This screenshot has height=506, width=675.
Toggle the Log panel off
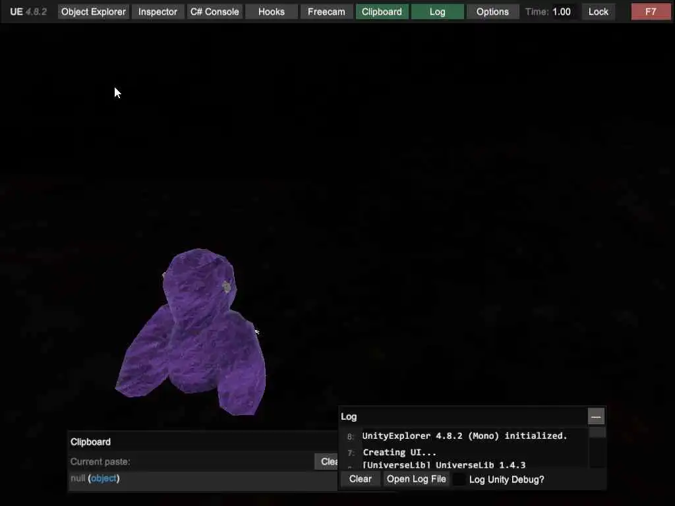point(438,12)
